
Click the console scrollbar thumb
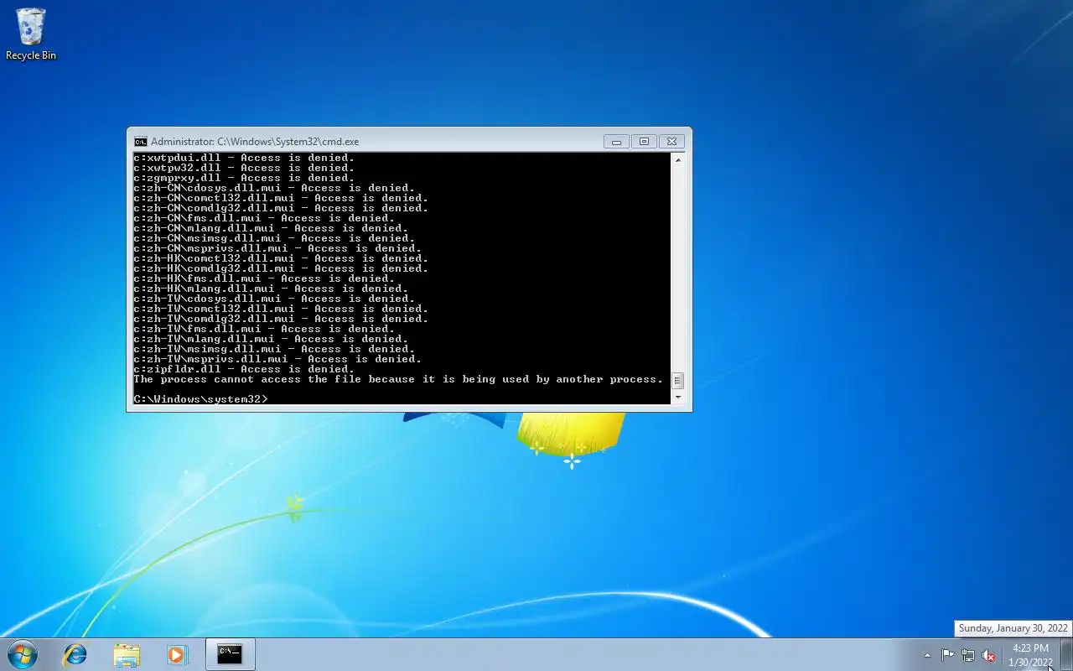[678, 381]
